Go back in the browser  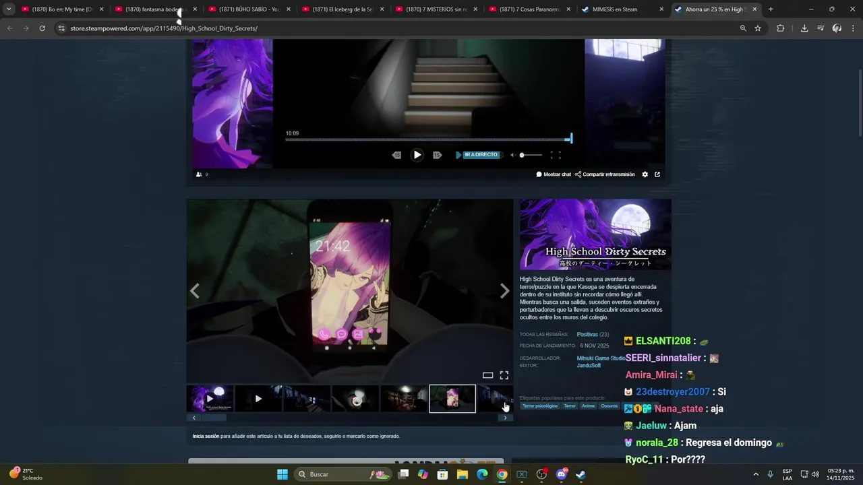point(9,28)
